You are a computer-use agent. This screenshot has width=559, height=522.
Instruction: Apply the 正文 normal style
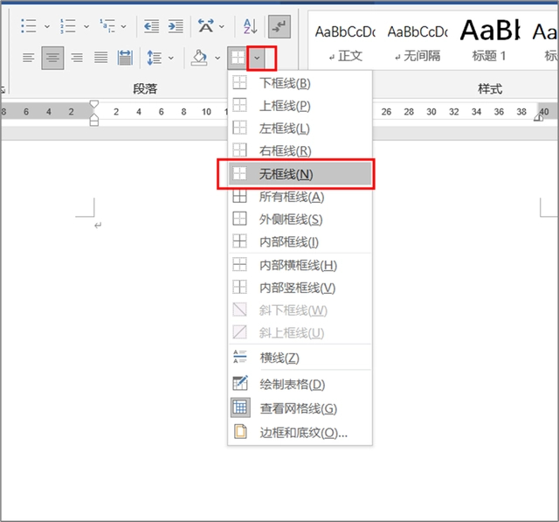click(345, 43)
